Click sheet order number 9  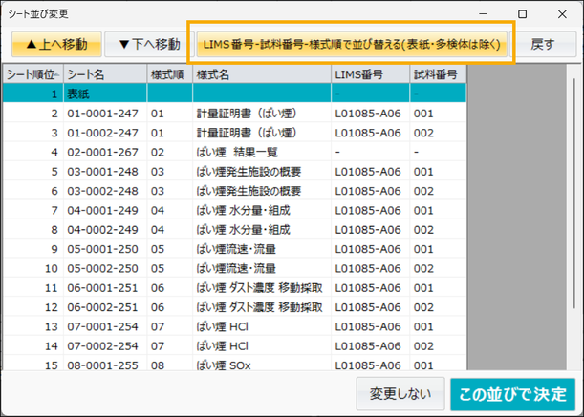54,249
